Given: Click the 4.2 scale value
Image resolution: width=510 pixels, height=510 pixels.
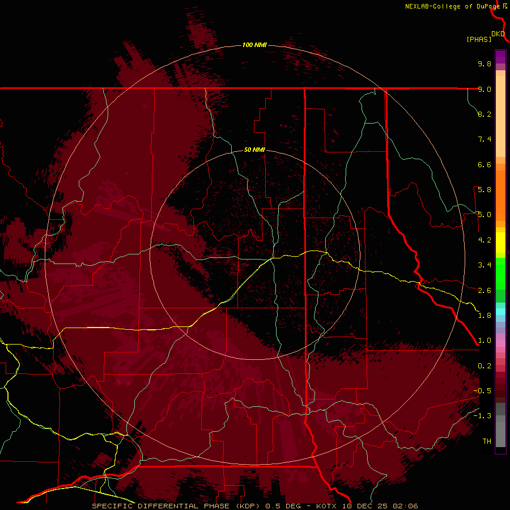Looking at the screenshot, I should coord(484,240).
